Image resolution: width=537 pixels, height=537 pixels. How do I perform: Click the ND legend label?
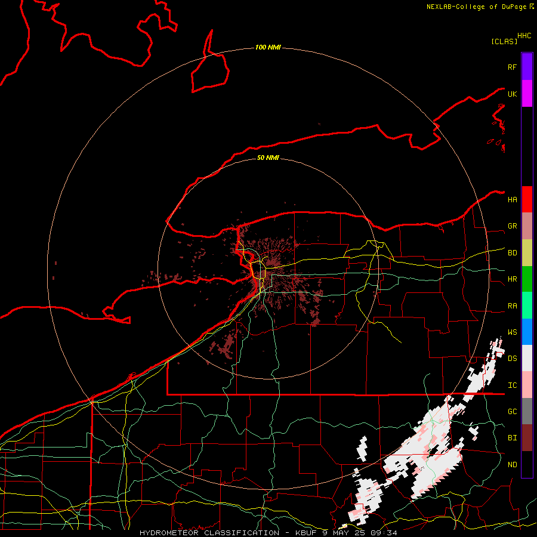(512, 465)
